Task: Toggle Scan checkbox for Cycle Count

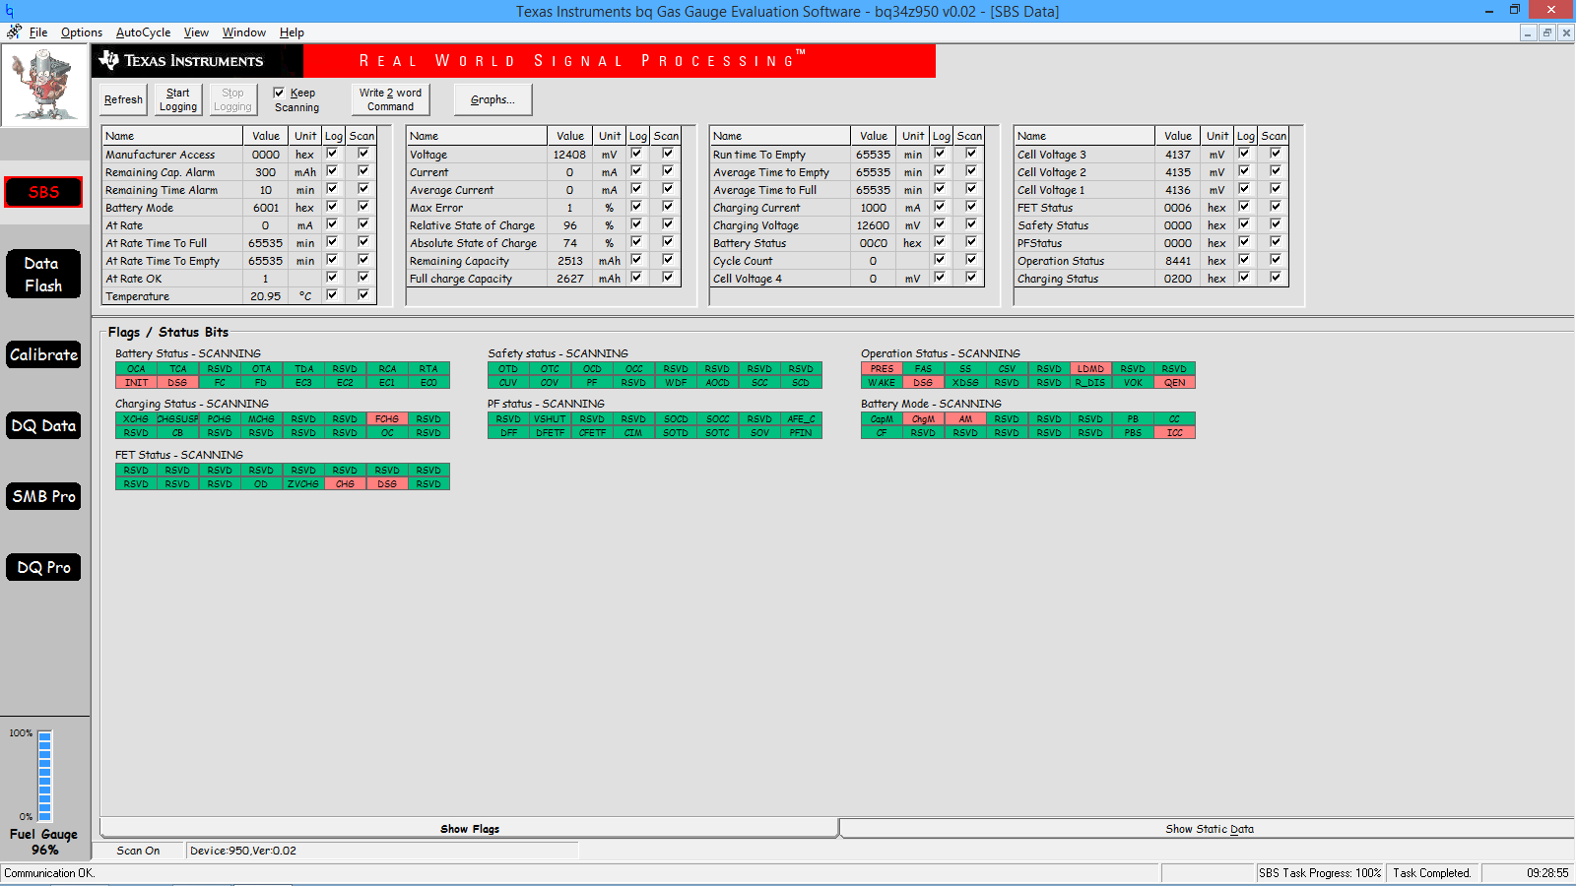Action: pos(971,260)
